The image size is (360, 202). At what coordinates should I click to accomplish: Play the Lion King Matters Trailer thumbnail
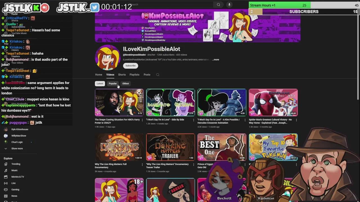point(170,147)
